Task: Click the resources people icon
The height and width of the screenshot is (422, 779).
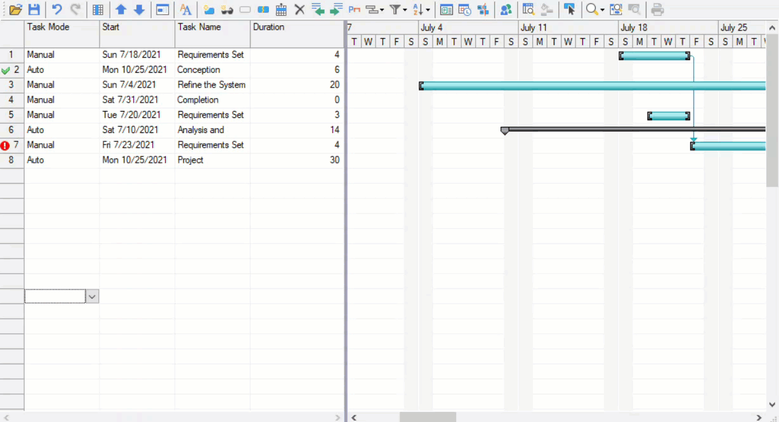Action: click(506, 10)
